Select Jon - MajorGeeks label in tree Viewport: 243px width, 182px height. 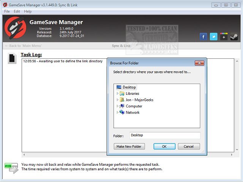click(x=139, y=100)
